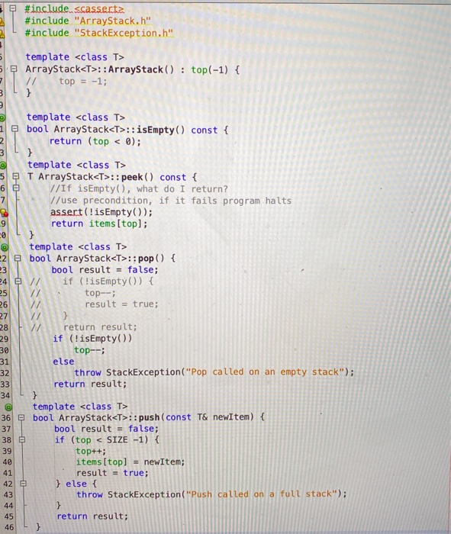451x534 pixels.
Task: Click 'bool result = false;' on line 37
Action: pos(106,429)
